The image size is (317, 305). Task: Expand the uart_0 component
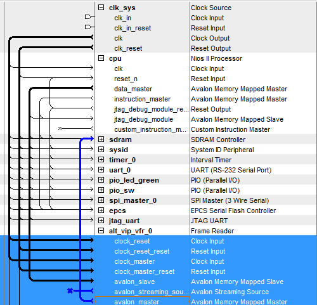pos(101,170)
